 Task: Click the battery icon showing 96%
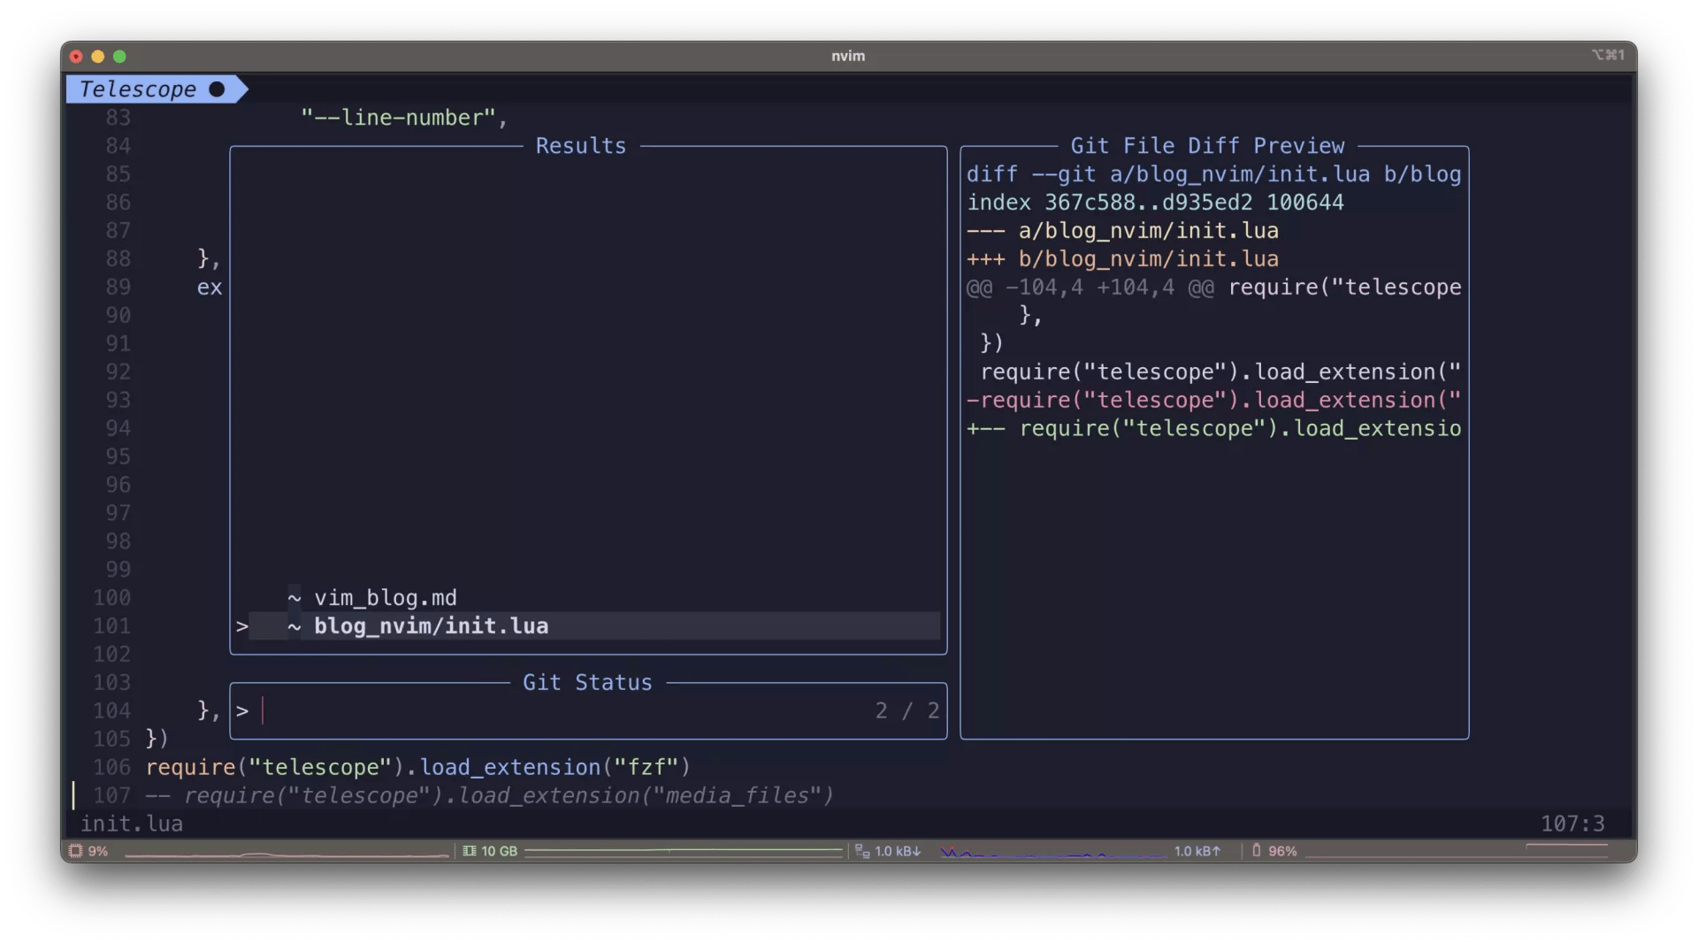[x=1257, y=851]
